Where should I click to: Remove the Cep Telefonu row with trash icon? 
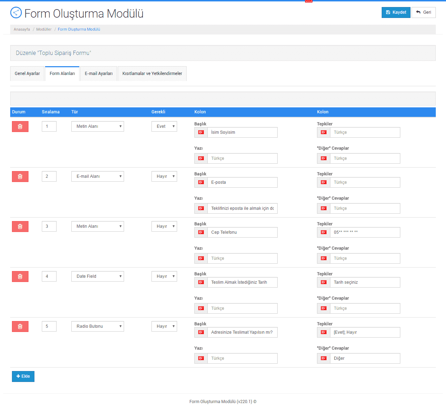point(20,226)
